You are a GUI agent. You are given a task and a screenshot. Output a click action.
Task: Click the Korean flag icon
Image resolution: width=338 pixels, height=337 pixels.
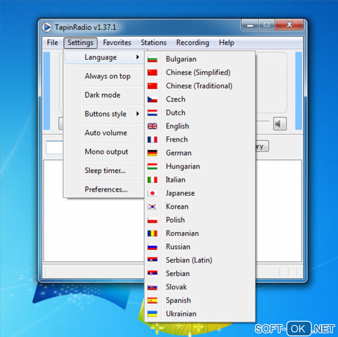coord(152,206)
